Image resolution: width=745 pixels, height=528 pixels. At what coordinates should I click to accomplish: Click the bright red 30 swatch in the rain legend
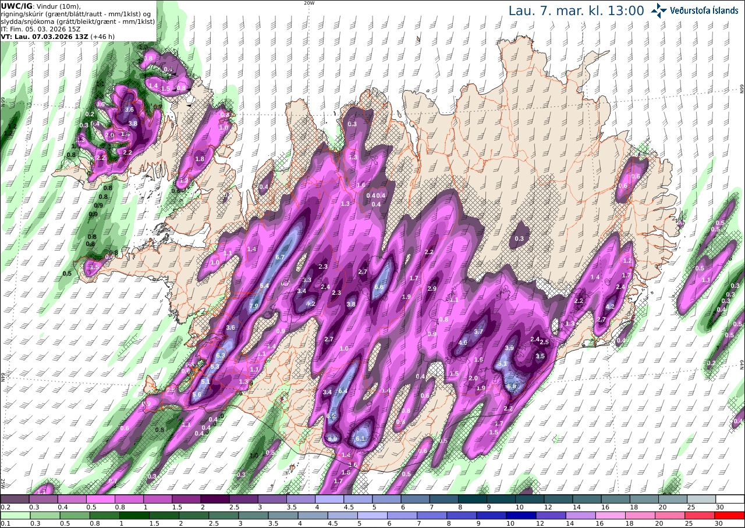pyautogui.click(x=730, y=515)
